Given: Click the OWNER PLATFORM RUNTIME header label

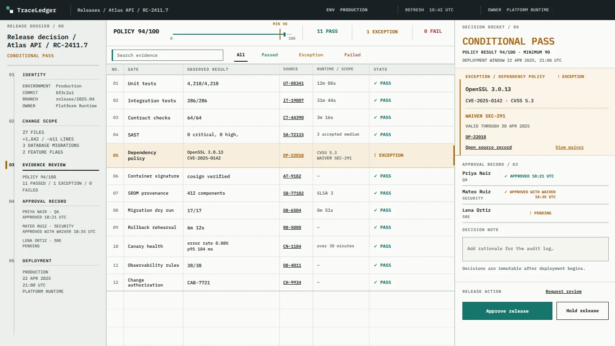Looking at the screenshot, I should pos(519,10).
